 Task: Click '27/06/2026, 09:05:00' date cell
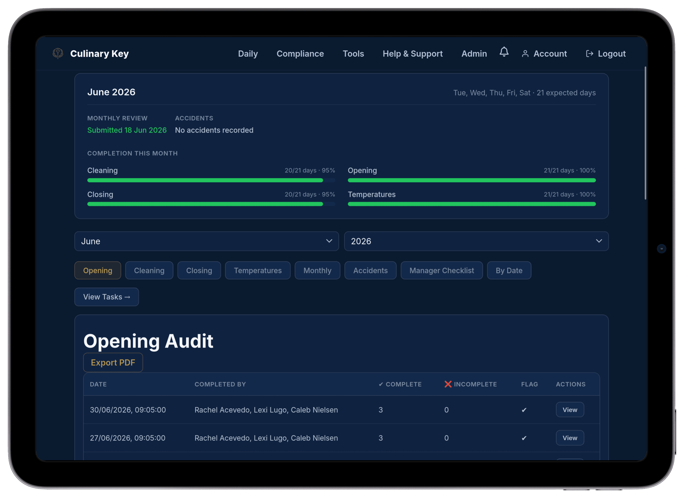tap(128, 438)
